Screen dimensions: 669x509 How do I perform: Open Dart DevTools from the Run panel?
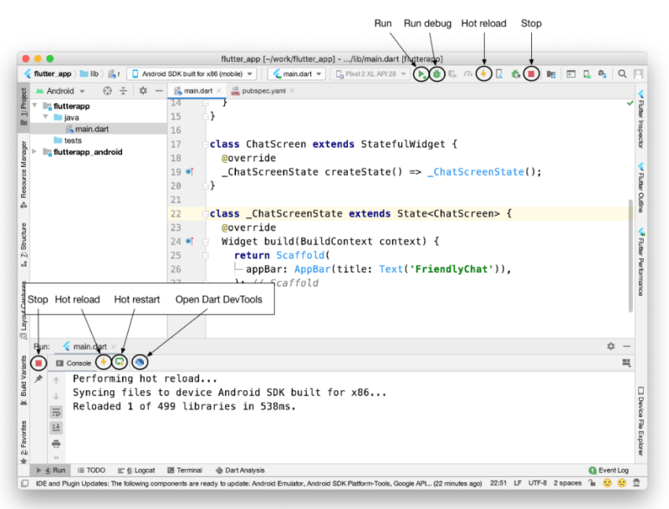[x=139, y=362]
